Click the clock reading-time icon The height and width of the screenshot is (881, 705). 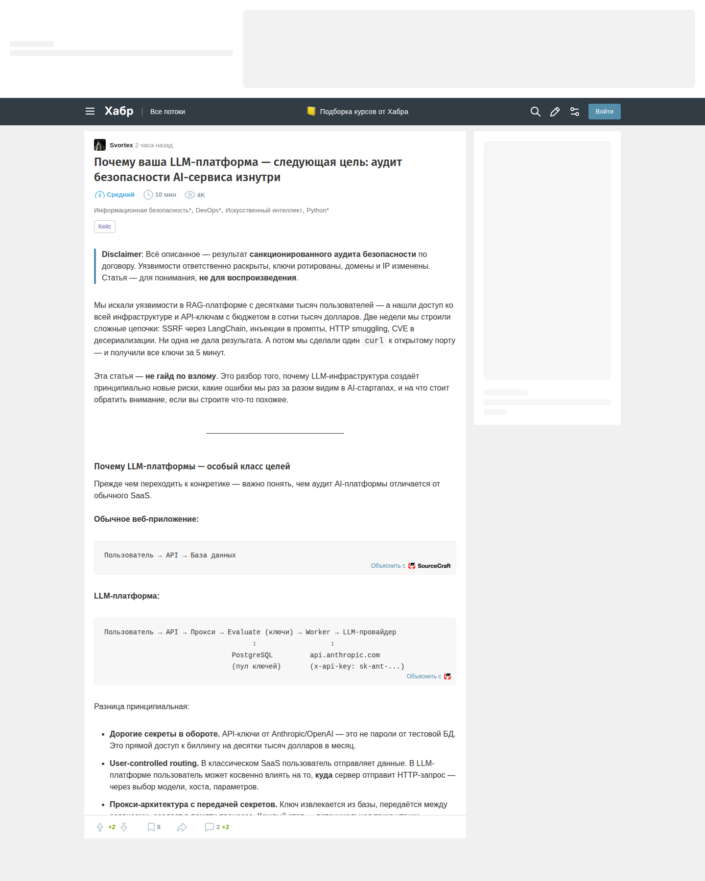pos(148,195)
